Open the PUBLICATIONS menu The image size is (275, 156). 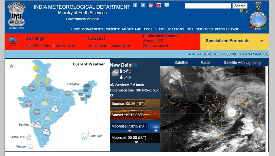[x=172, y=29]
